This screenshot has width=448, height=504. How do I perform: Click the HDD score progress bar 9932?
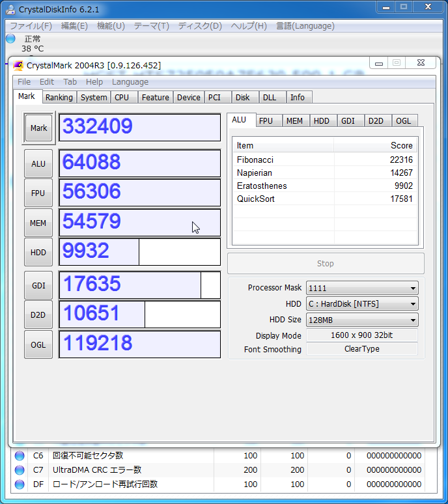[x=140, y=252]
